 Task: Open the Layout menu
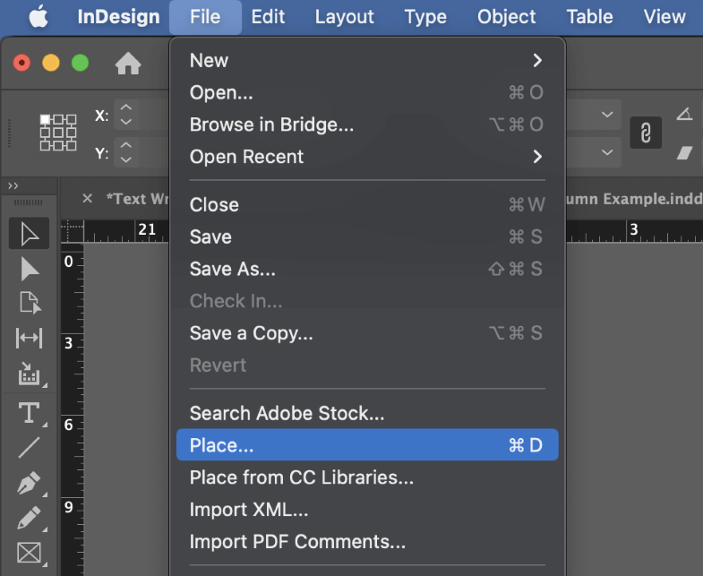pos(344,17)
